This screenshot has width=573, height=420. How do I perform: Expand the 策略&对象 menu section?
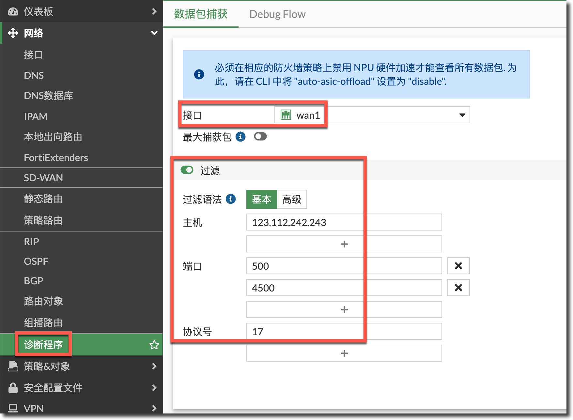point(154,366)
